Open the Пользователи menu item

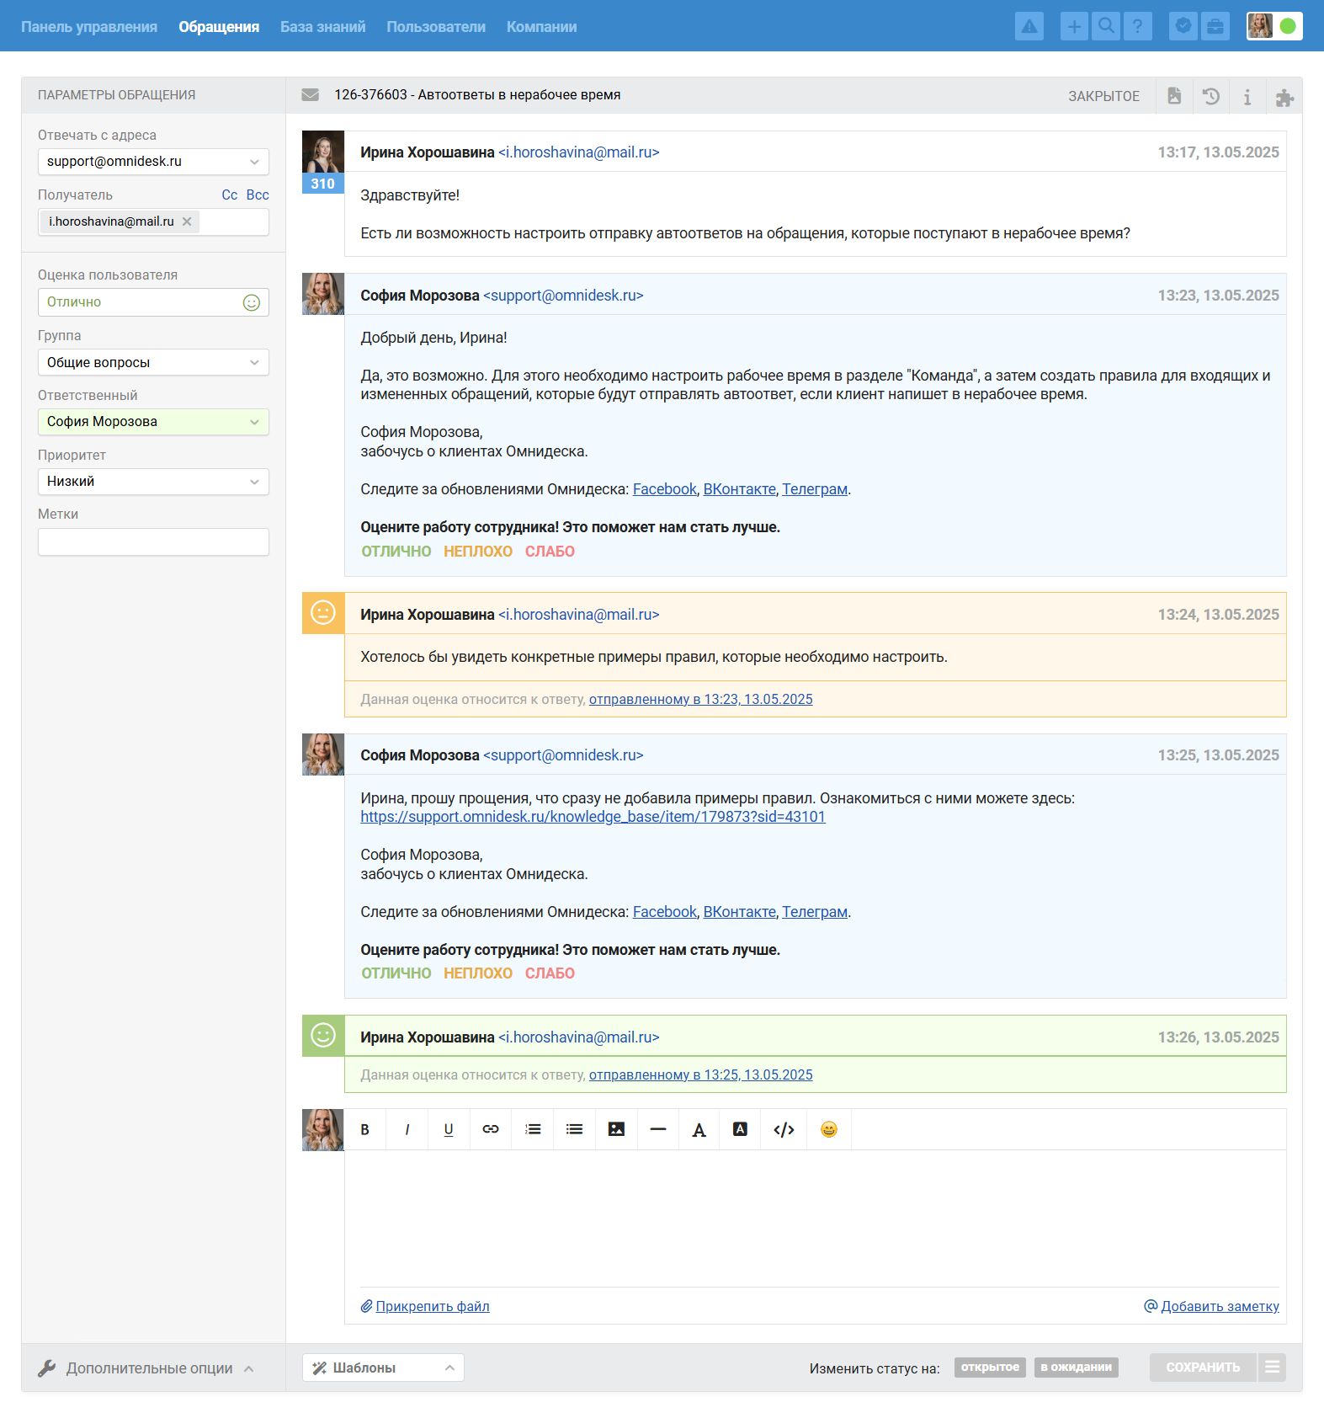tap(435, 27)
